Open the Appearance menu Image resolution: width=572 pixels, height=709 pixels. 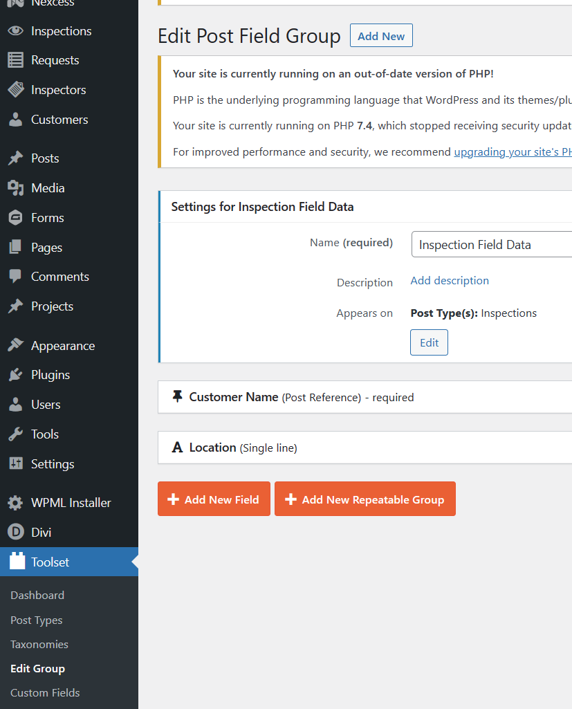click(62, 346)
